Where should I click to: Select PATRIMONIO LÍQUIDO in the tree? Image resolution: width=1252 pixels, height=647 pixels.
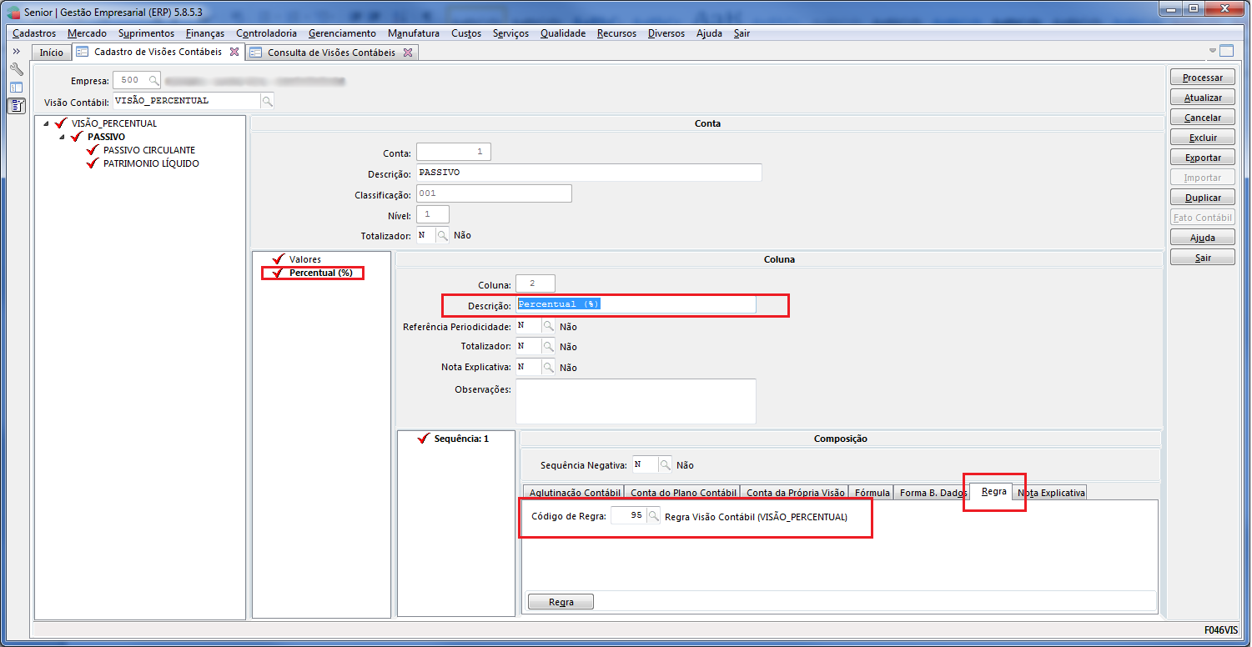151,163
